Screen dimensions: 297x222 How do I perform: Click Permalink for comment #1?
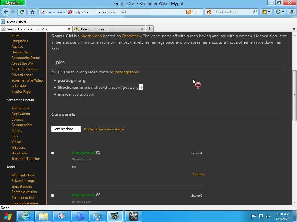199,174
